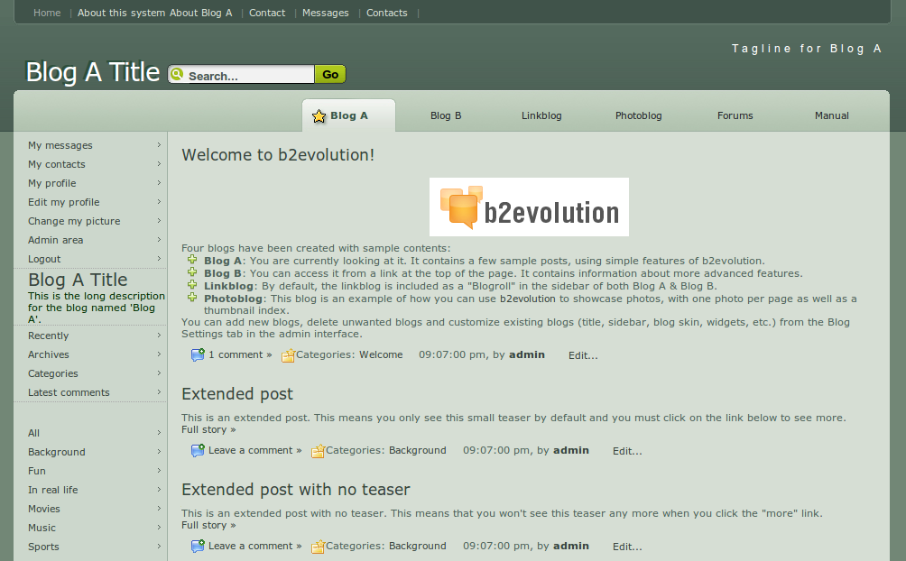Open Contact in top menu
Image resolution: width=906 pixels, height=561 pixels.
(x=267, y=13)
